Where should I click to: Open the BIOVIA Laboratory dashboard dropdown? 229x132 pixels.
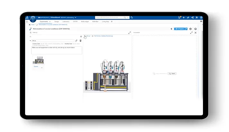tap(75, 18)
